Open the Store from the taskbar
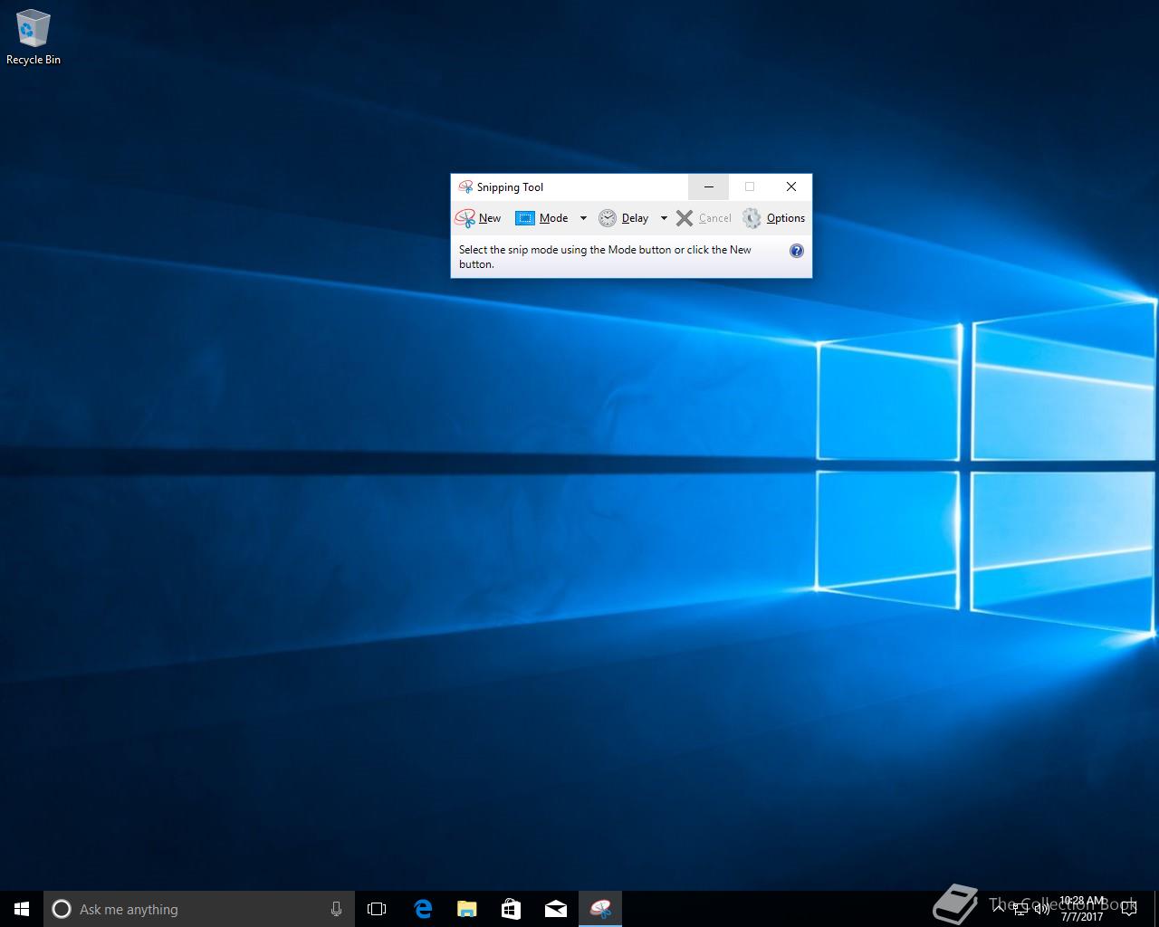Screen dimensions: 1159x927 click(511, 909)
